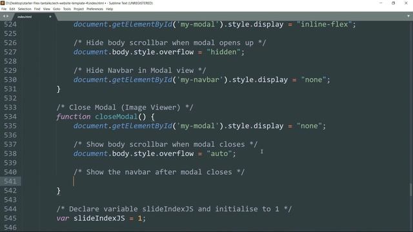Open the Goto menu
The width and height of the screenshot is (413, 232).
click(x=56, y=9)
